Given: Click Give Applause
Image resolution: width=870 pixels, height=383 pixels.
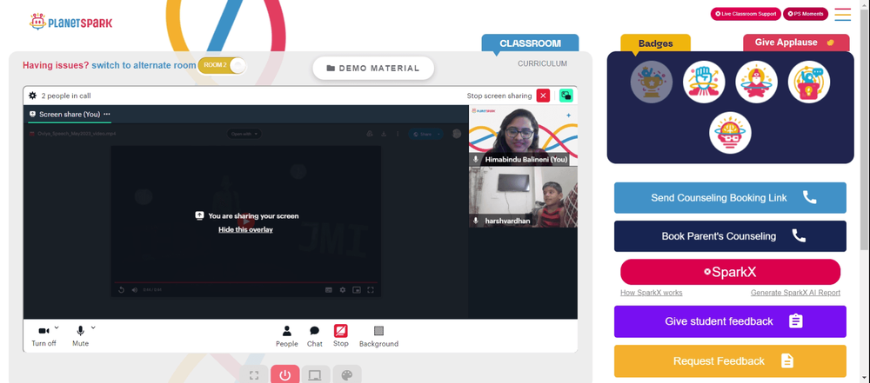Looking at the screenshot, I should click(796, 43).
